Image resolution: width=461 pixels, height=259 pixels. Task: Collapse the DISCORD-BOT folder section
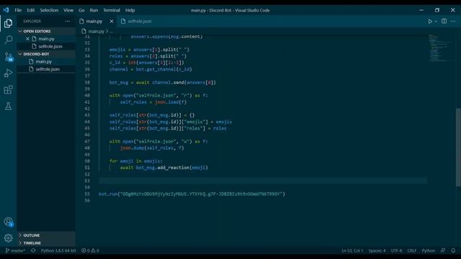click(46, 54)
